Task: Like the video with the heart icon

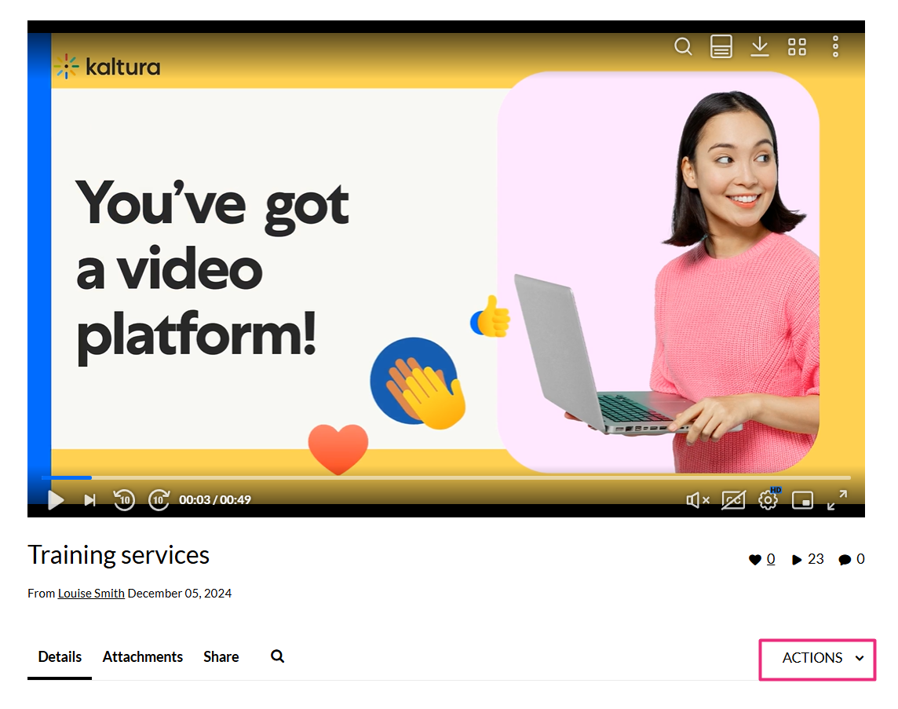Action: [755, 560]
